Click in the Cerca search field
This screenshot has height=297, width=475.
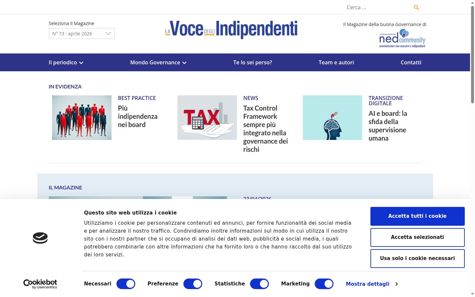pyautogui.click(x=377, y=7)
